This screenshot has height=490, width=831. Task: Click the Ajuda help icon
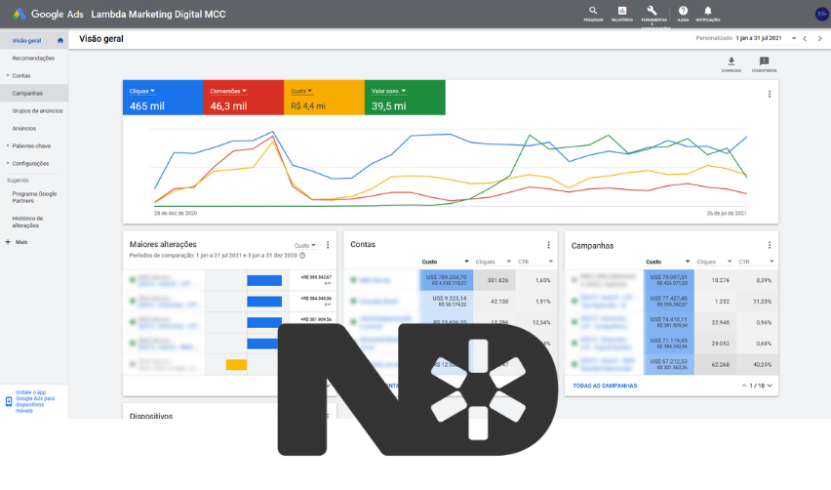point(683,11)
